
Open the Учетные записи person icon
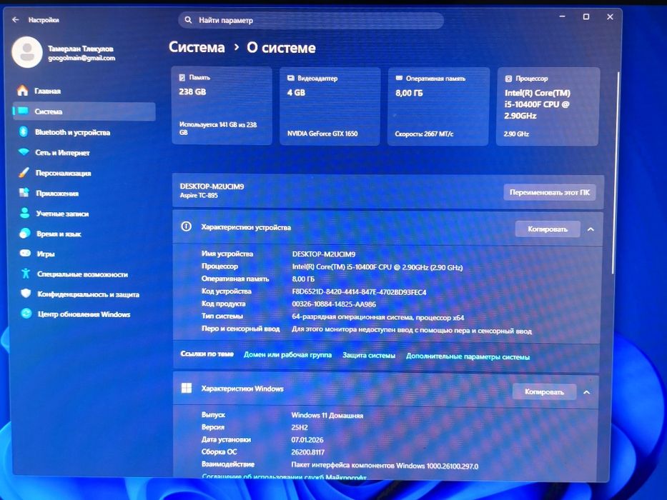tap(25, 213)
